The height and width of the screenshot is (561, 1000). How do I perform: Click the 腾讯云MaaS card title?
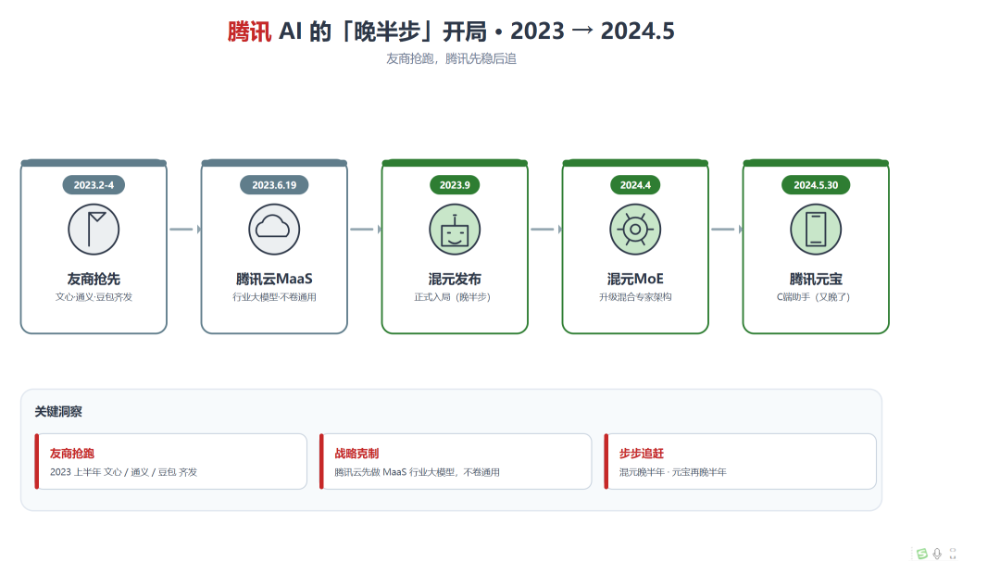274,279
